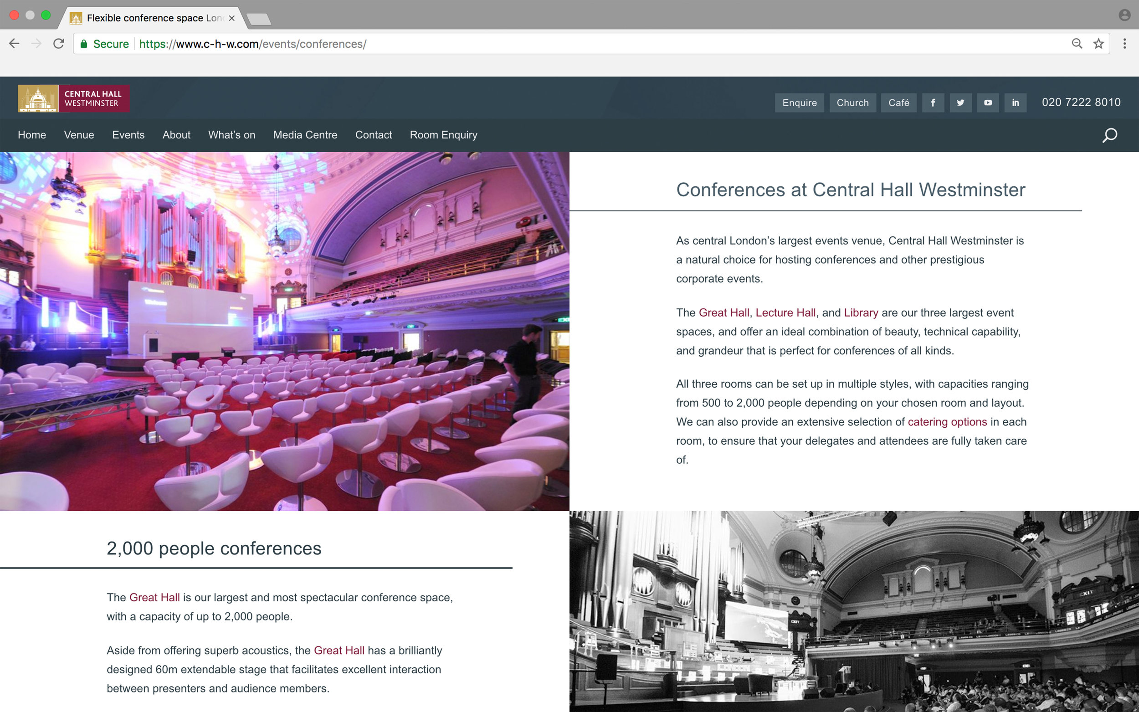Click the black-and-white hall audience photo

[x=854, y=611]
